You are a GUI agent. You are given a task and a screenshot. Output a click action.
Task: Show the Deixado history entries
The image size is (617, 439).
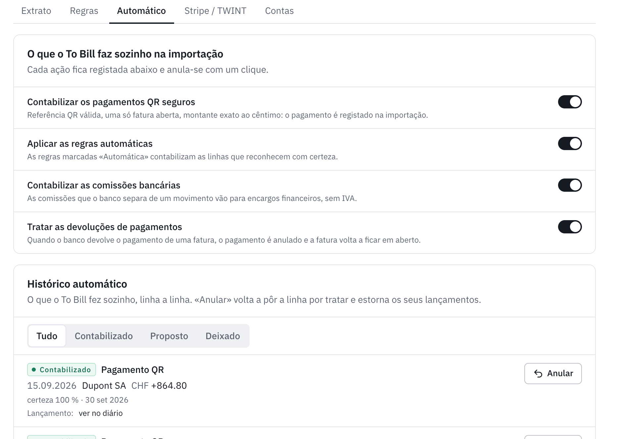point(223,336)
